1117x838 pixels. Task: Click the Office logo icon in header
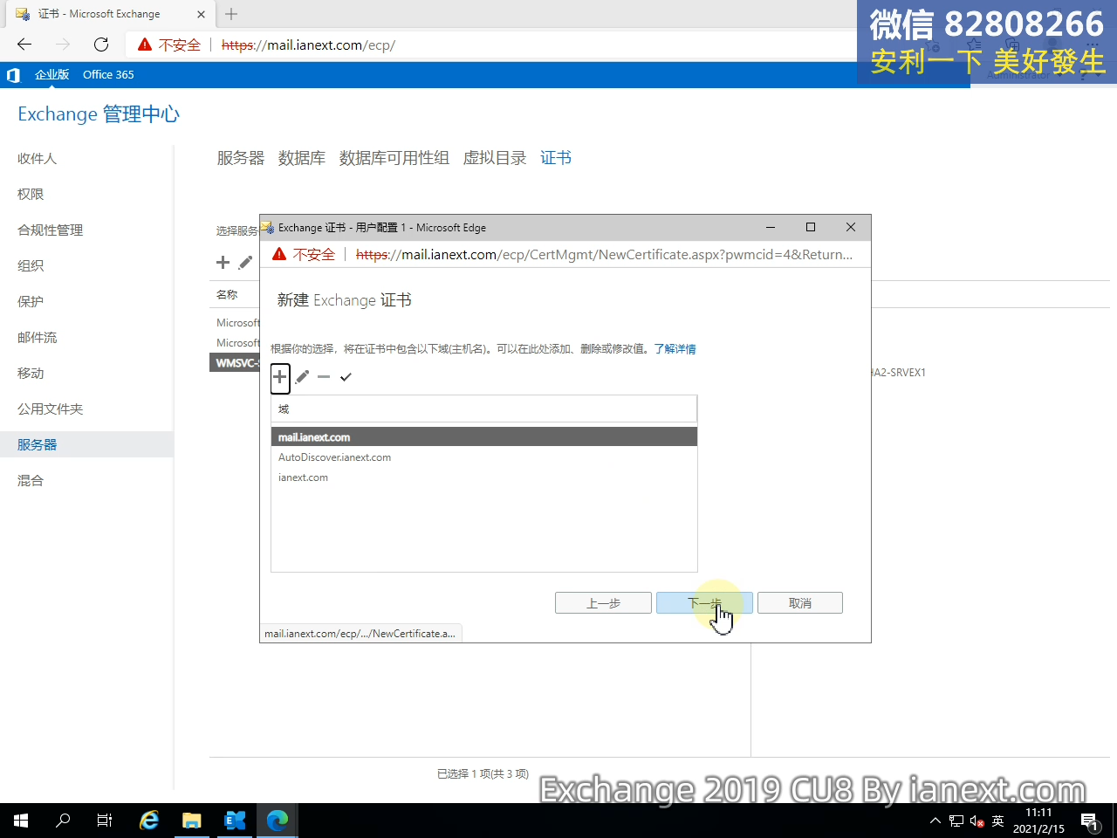click(13, 75)
